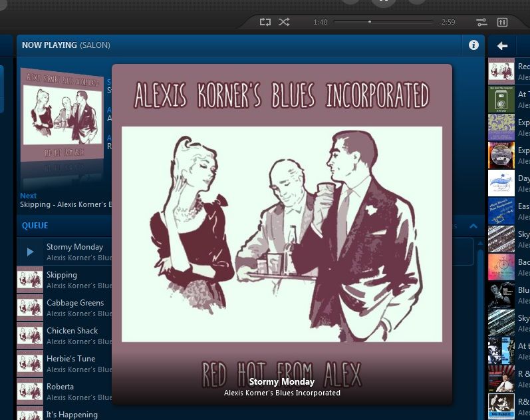
Task: Click the album thumbnail beside Herbie's Tune
Action: coord(30,363)
